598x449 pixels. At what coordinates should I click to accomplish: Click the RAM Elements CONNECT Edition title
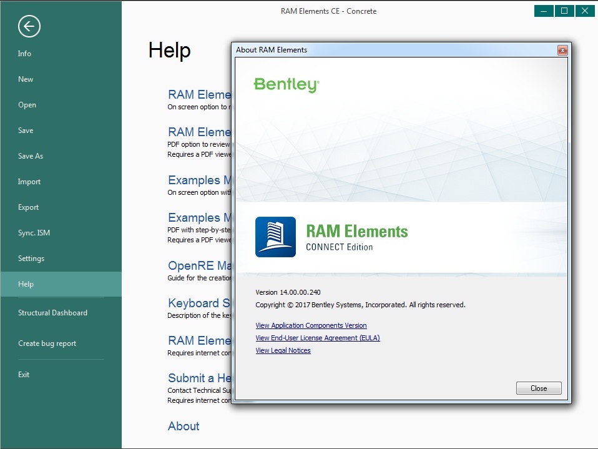point(357,237)
